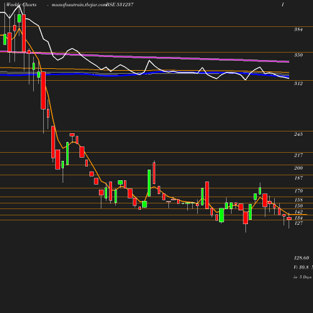
Task: Click the 350 price axis label
Action: click(x=298, y=55)
